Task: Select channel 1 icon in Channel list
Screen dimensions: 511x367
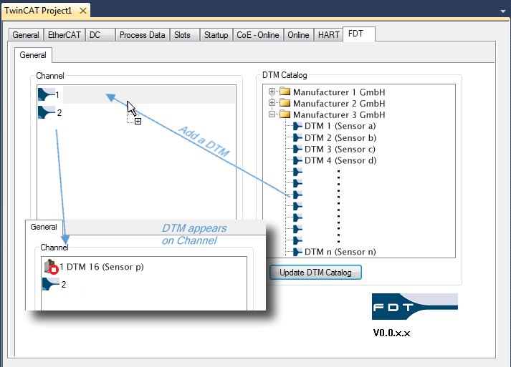Action: (x=47, y=94)
